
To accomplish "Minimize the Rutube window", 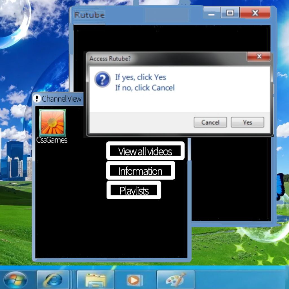I will [212, 13].
